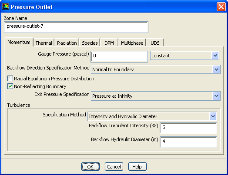The width and height of the screenshot is (228, 175).
Task: Close the Pressure Outlet dialog
Action: tap(221, 7)
